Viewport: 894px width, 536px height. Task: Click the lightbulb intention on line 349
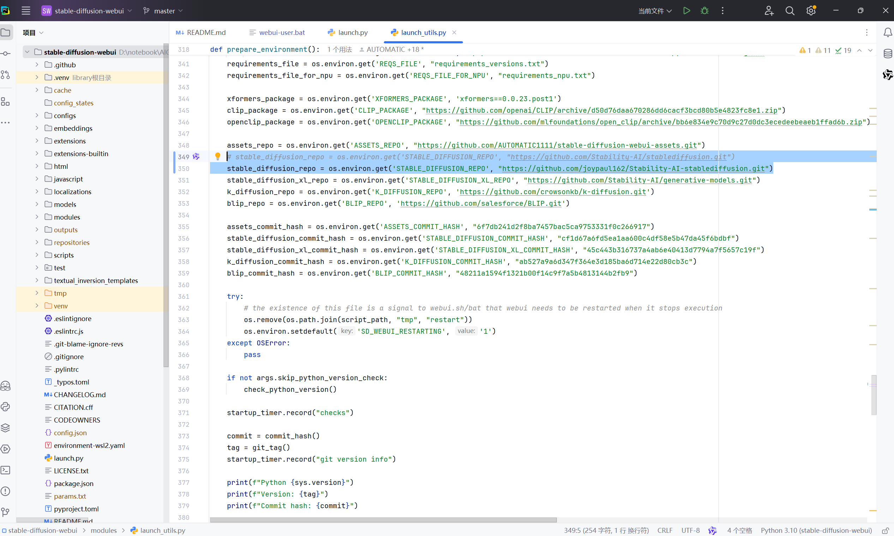point(217,156)
